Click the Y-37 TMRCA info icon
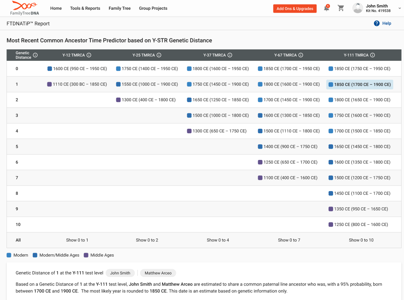Image resolution: width=404 pixels, height=300 pixels. click(230, 55)
